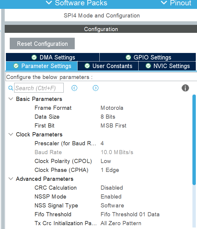Collapse the Basic Parameters section
Viewport: 197px width, 229px height.
click(11, 99)
